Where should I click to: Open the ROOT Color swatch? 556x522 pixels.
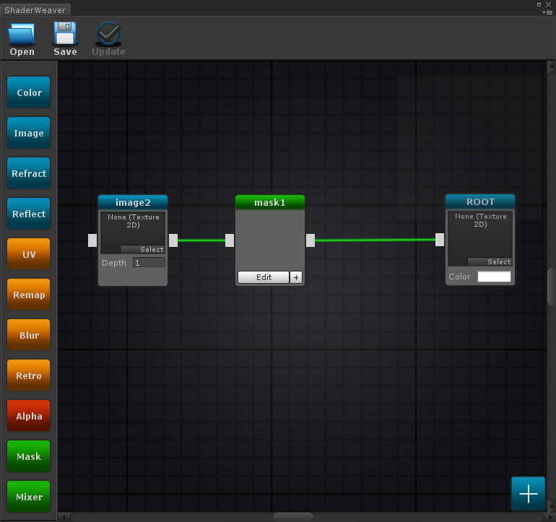point(494,277)
